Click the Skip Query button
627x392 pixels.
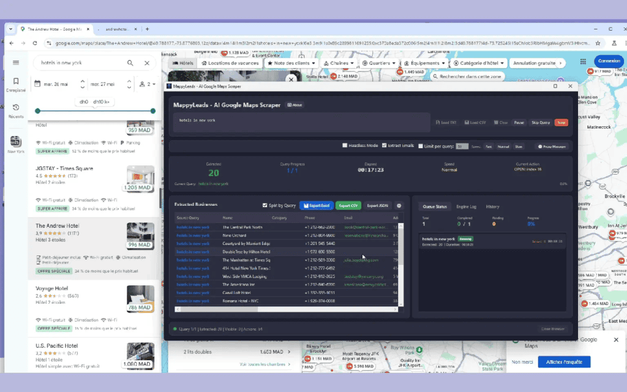(541, 123)
